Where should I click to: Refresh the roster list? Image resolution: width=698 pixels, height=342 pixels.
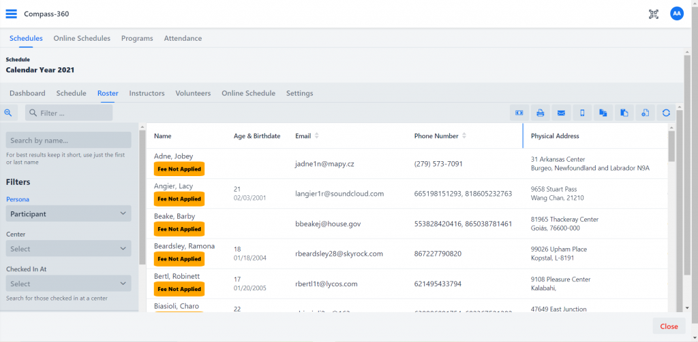(x=666, y=113)
